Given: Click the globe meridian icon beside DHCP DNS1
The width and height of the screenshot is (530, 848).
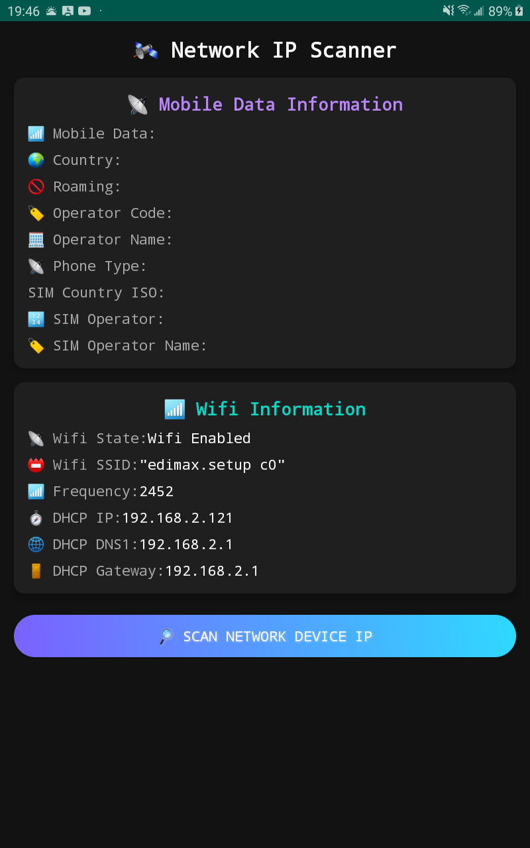Looking at the screenshot, I should point(36,545).
